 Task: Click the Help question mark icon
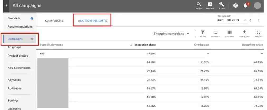click(x=236, y=5)
